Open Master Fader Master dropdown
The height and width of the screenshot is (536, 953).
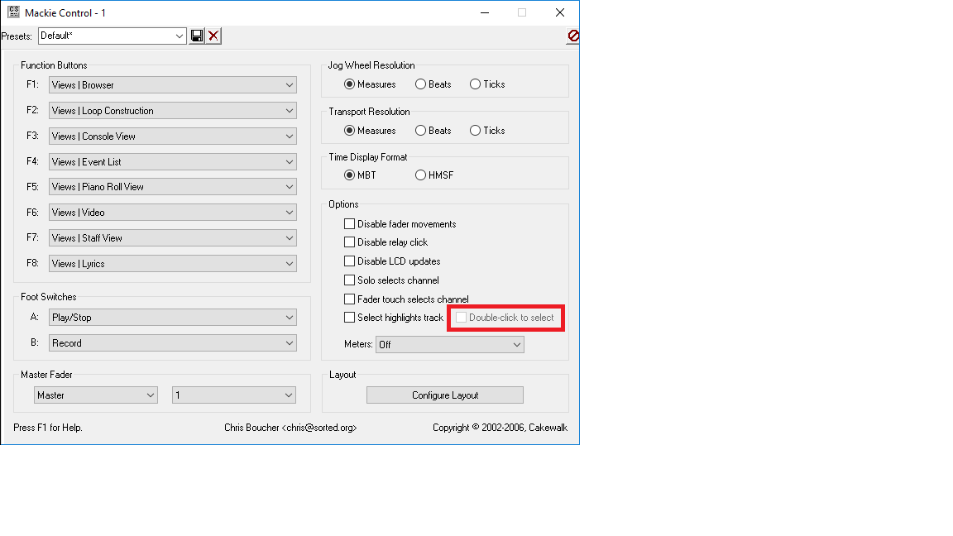[151, 395]
